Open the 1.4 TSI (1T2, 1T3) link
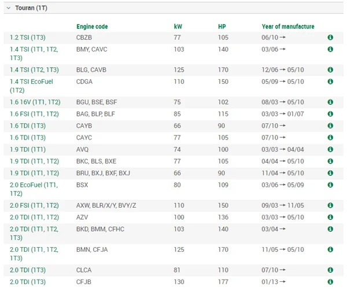Image resolution: width=347 pixels, height=294 pixels. pyautogui.click(x=34, y=69)
